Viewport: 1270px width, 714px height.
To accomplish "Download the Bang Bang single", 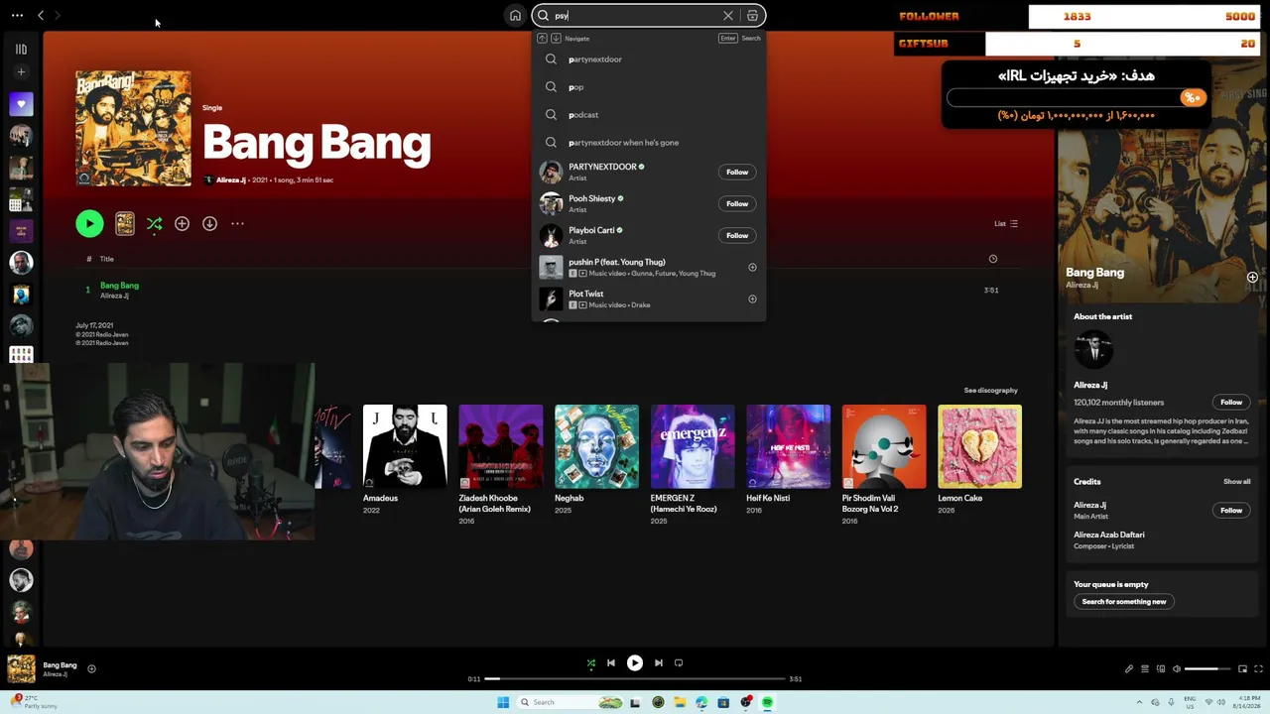I will [x=209, y=224].
